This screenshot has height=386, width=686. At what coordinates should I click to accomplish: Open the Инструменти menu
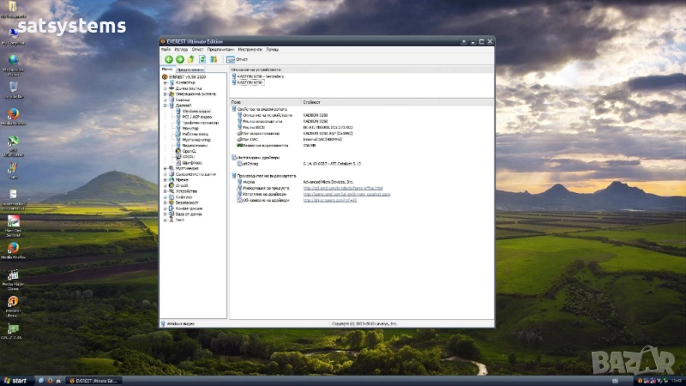click(x=250, y=50)
